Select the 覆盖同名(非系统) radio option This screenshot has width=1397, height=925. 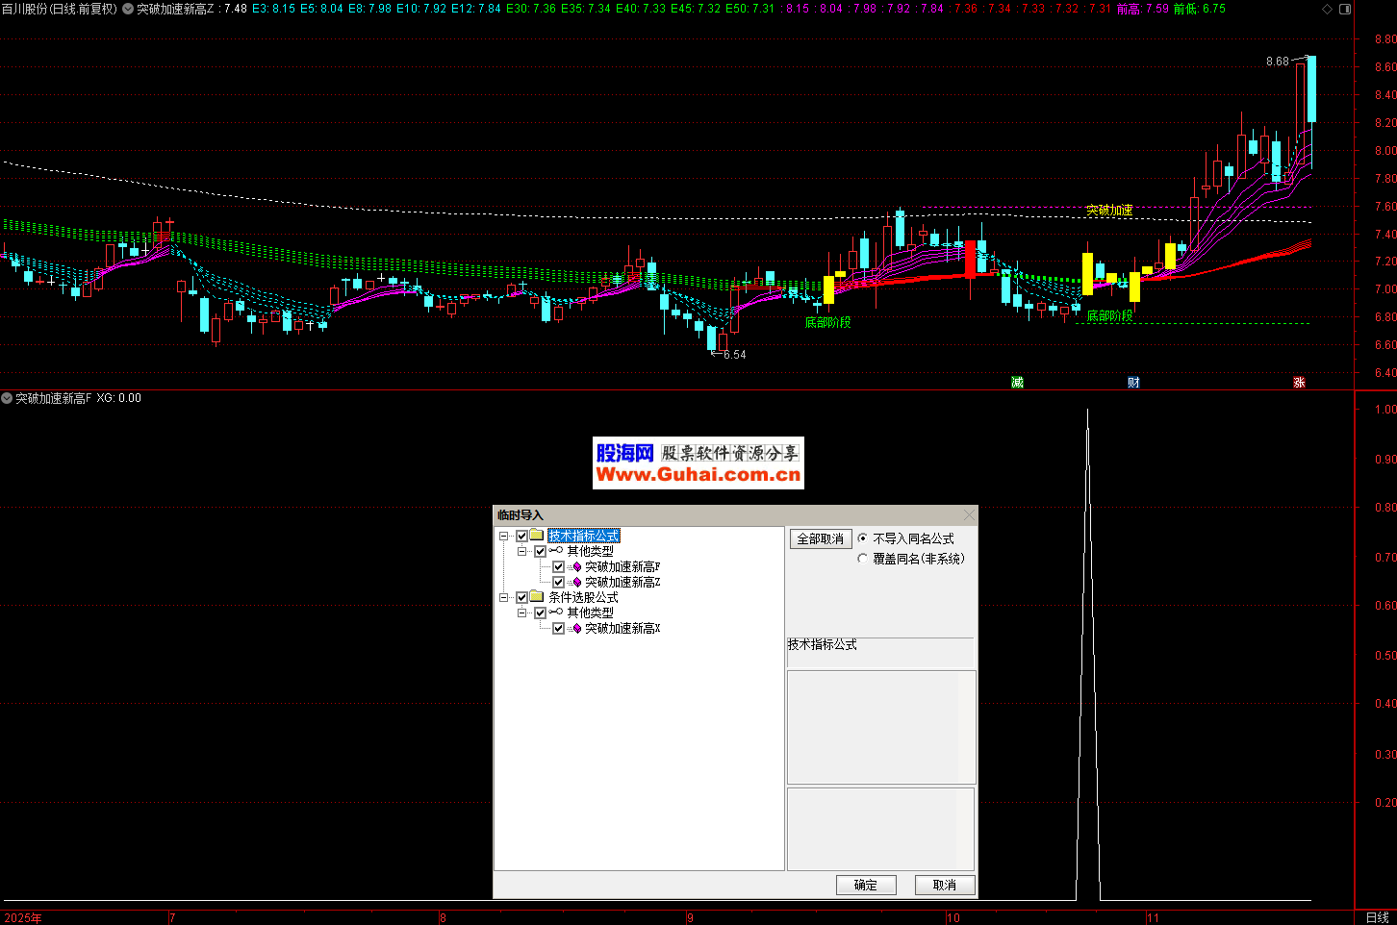click(862, 559)
